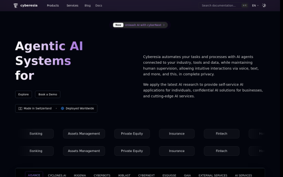The width and height of the screenshot is (283, 177).
Task: Switch to the IKIBLAST tab
Action: click(124, 175)
